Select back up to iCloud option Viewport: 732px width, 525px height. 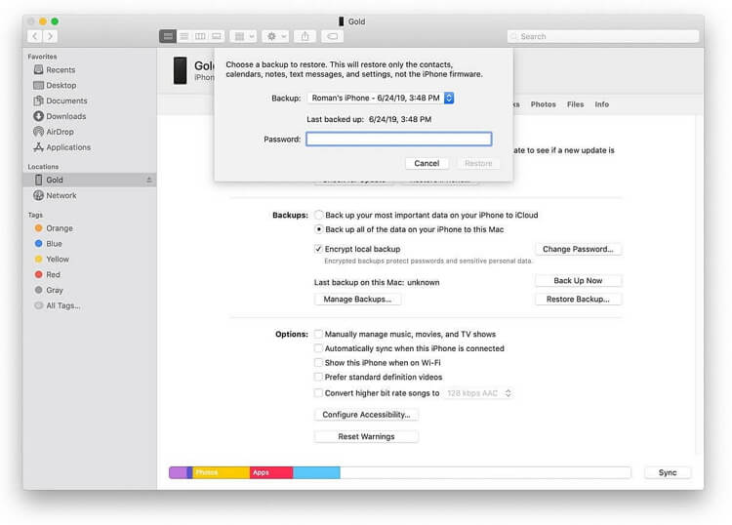click(x=319, y=215)
